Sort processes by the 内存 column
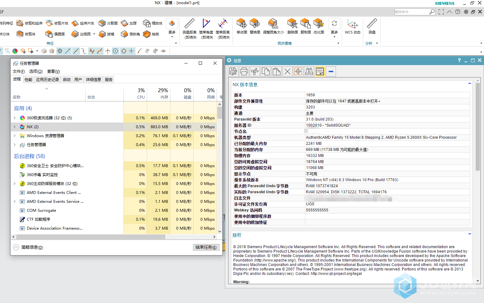 [x=159, y=93]
